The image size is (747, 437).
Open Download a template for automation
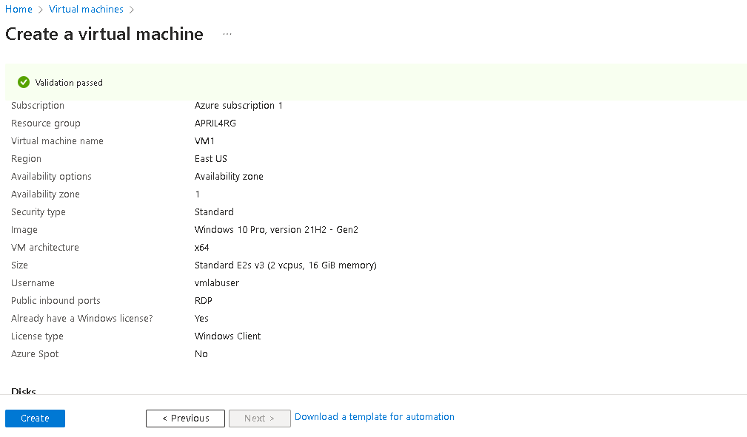(374, 416)
